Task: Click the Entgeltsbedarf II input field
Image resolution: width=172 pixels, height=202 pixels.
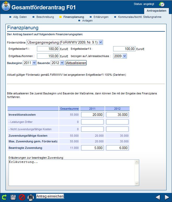Action: coord(124,49)
